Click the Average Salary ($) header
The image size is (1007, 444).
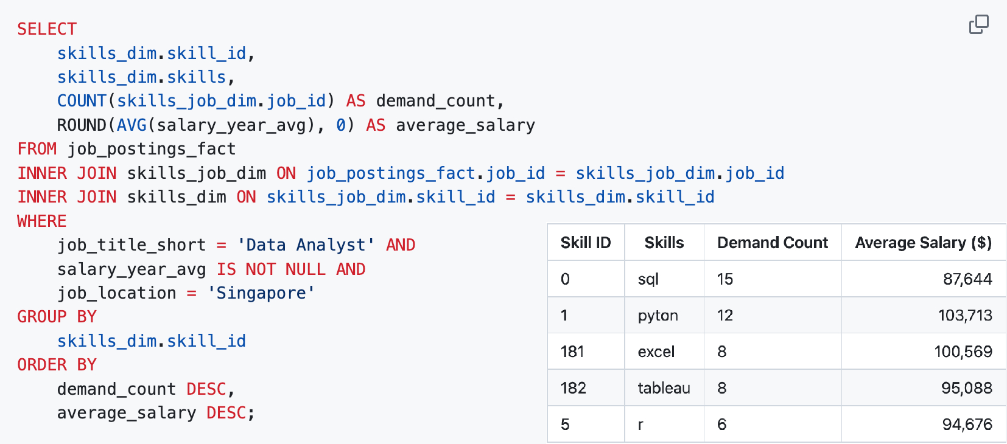click(x=924, y=243)
